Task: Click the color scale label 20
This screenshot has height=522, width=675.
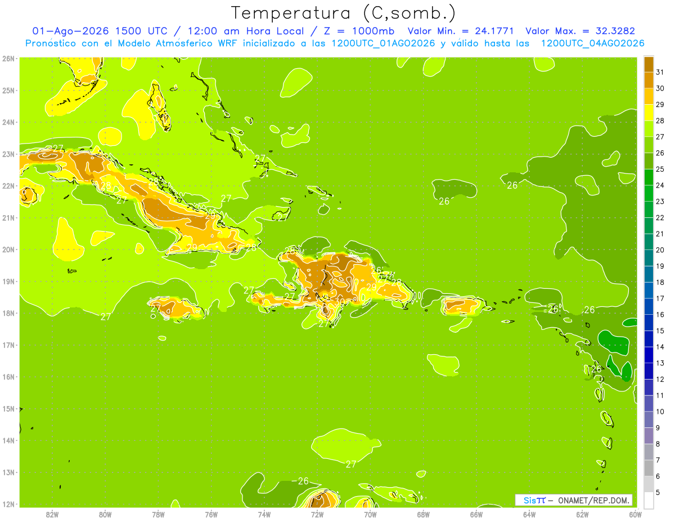Action: tap(660, 249)
